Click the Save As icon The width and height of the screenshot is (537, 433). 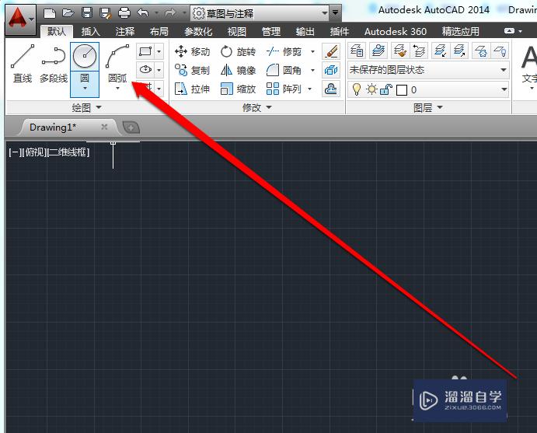(106, 13)
